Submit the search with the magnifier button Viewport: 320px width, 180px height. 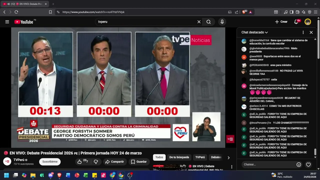[x=208, y=22]
